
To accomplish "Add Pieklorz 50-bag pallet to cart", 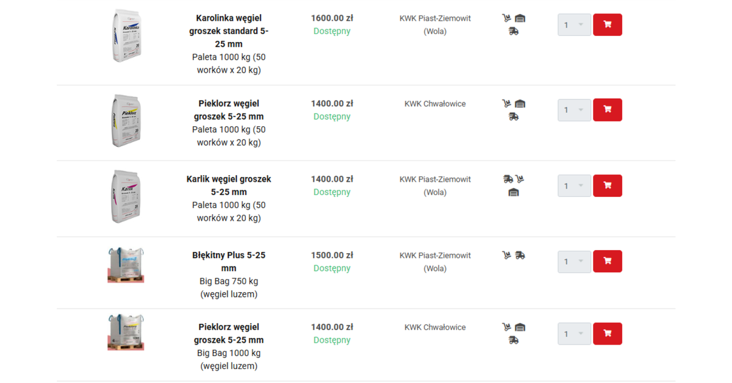I will point(607,110).
